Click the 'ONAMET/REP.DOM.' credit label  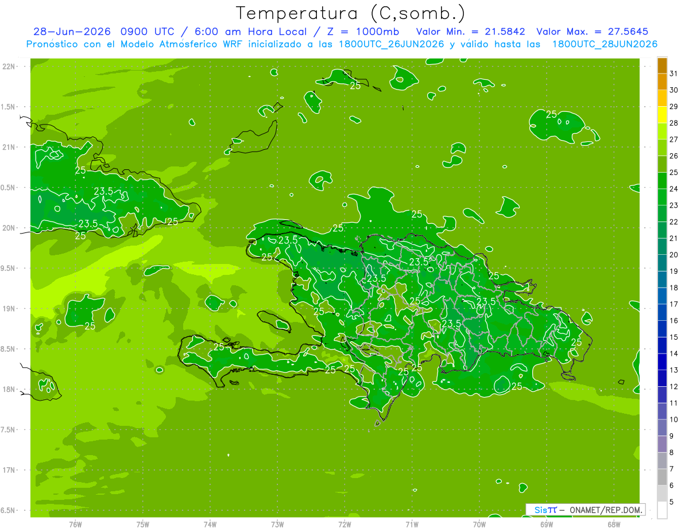pos(606,510)
